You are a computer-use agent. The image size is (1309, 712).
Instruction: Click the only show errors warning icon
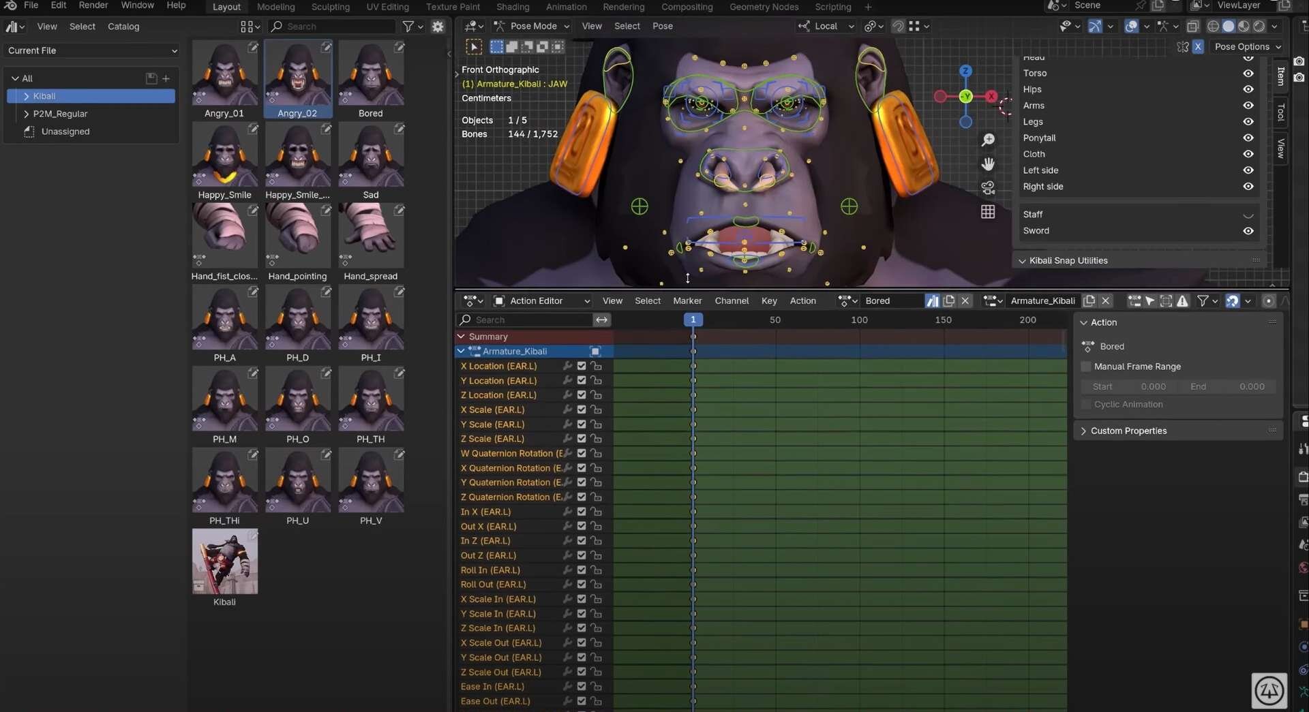click(x=1183, y=300)
